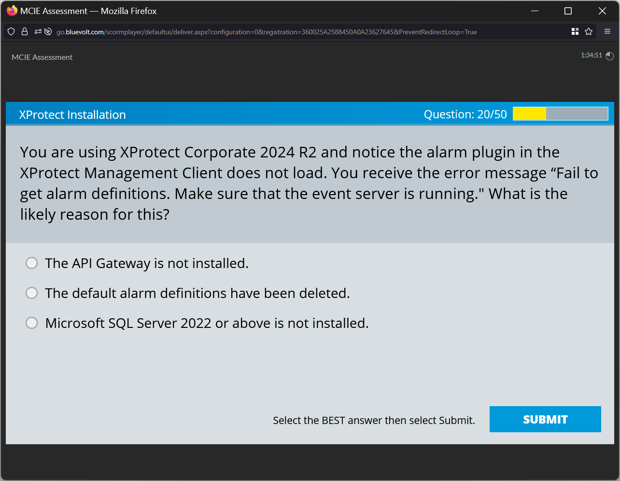Click the tracking protection shield icon
620x481 pixels.
click(11, 31)
